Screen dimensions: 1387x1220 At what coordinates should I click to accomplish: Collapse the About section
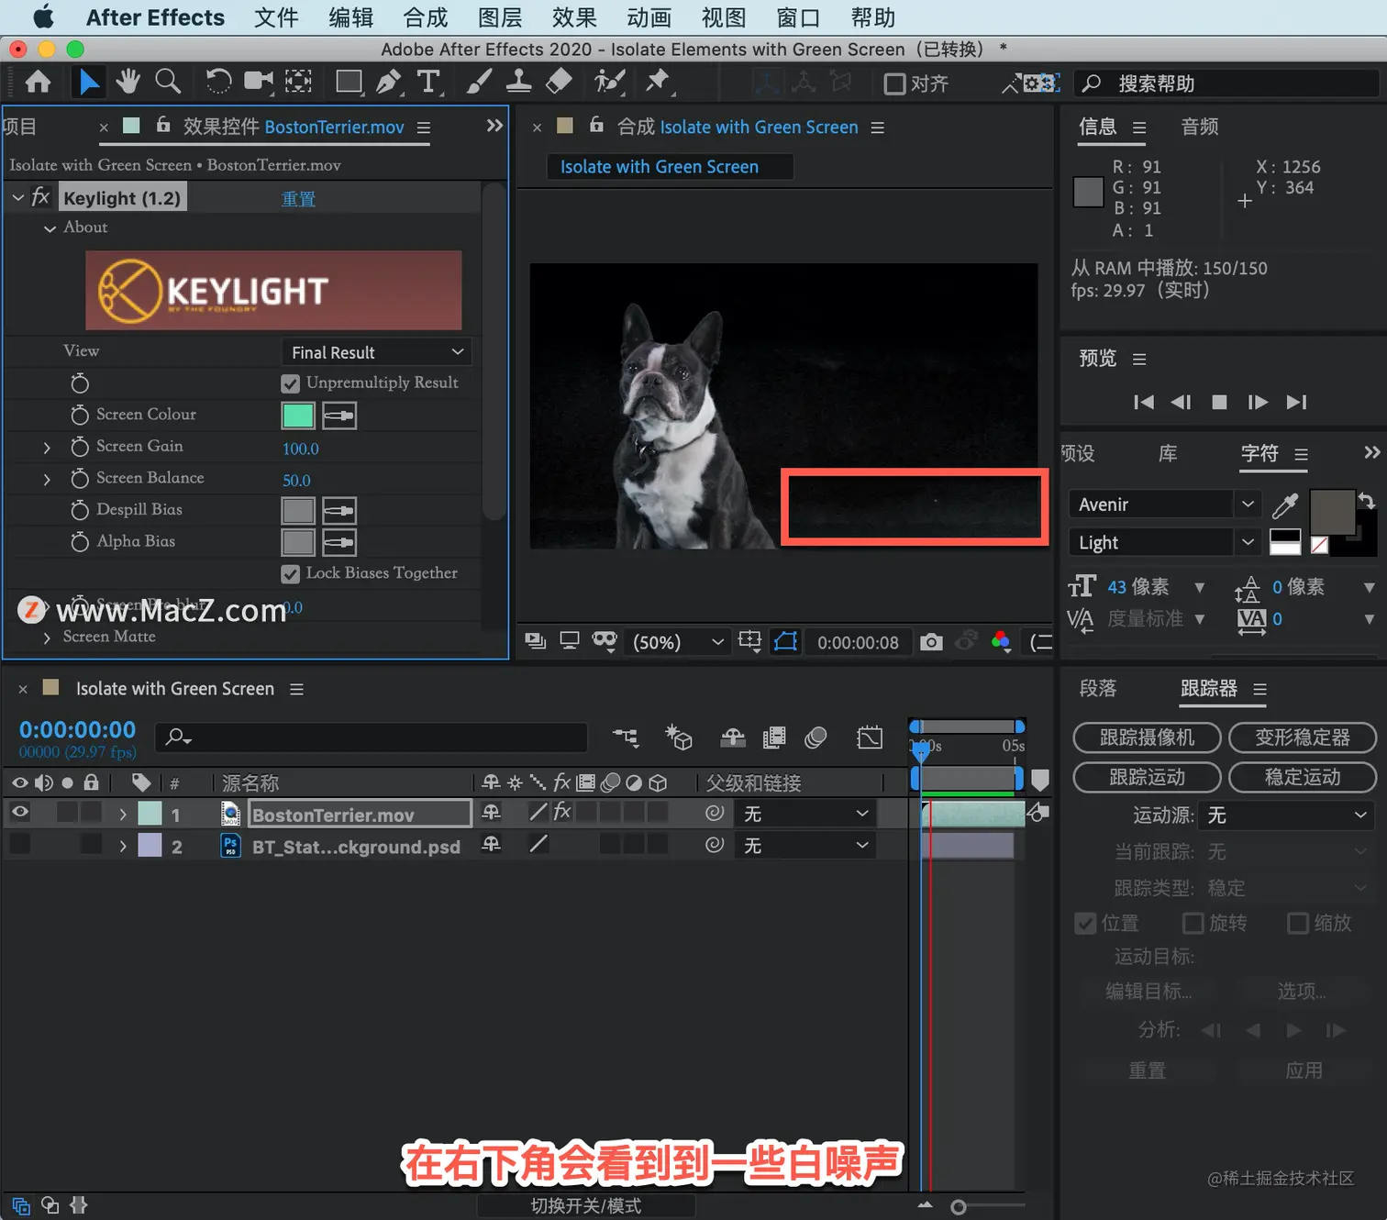coord(50,228)
